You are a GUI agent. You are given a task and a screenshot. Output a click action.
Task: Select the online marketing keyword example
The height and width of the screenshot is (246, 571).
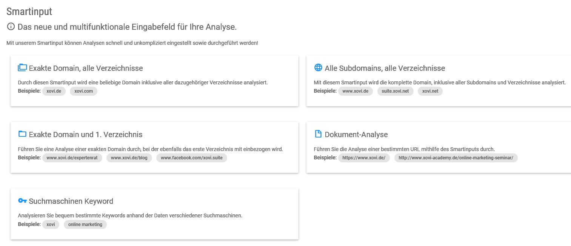(x=85, y=224)
